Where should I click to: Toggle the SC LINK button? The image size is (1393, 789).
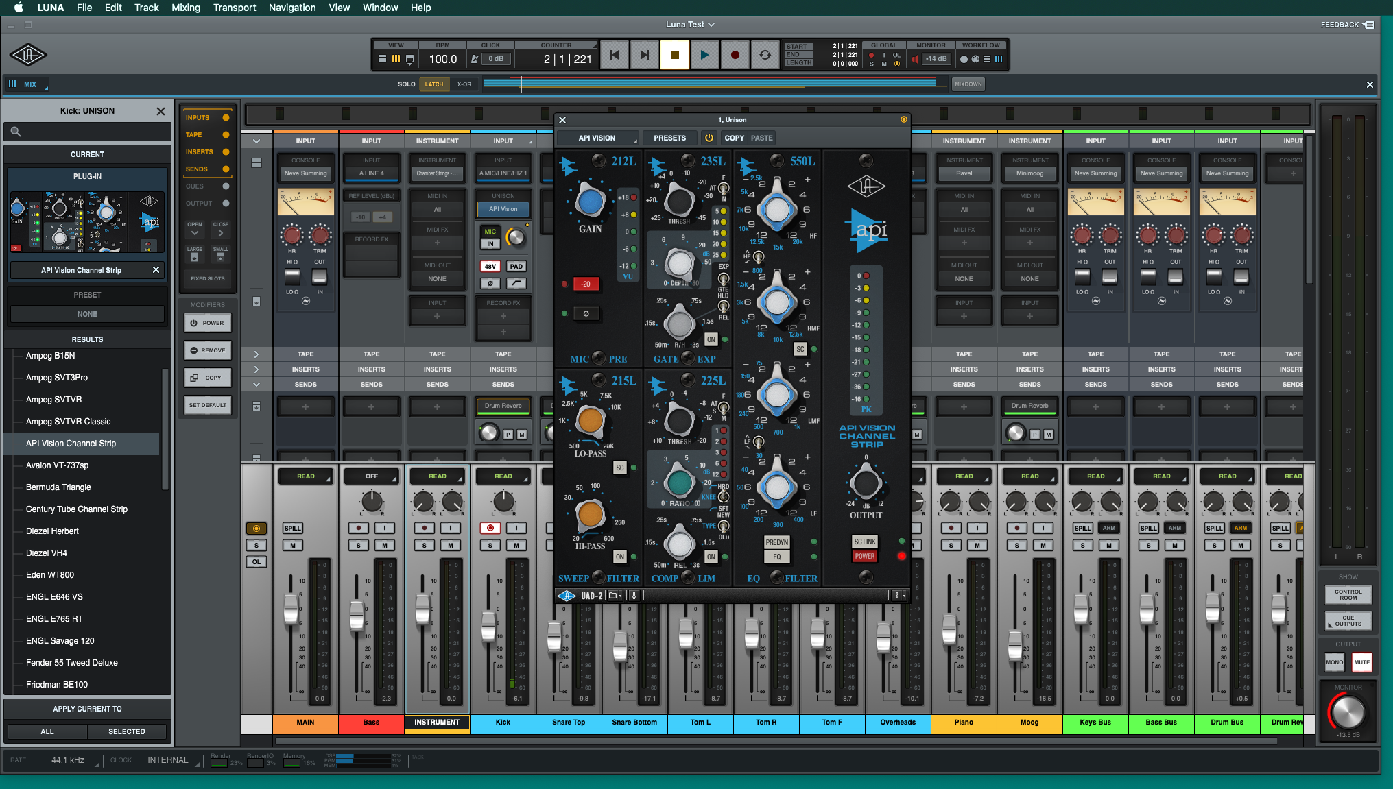pos(864,542)
